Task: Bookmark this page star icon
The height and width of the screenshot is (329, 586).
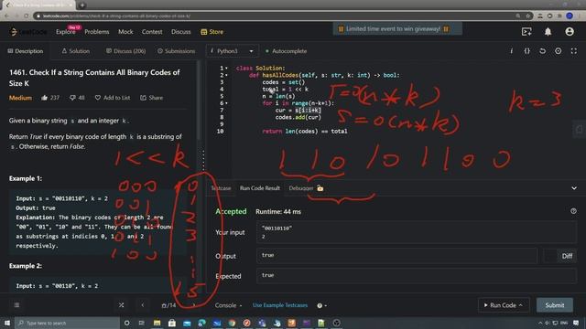Action: click(528, 16)
